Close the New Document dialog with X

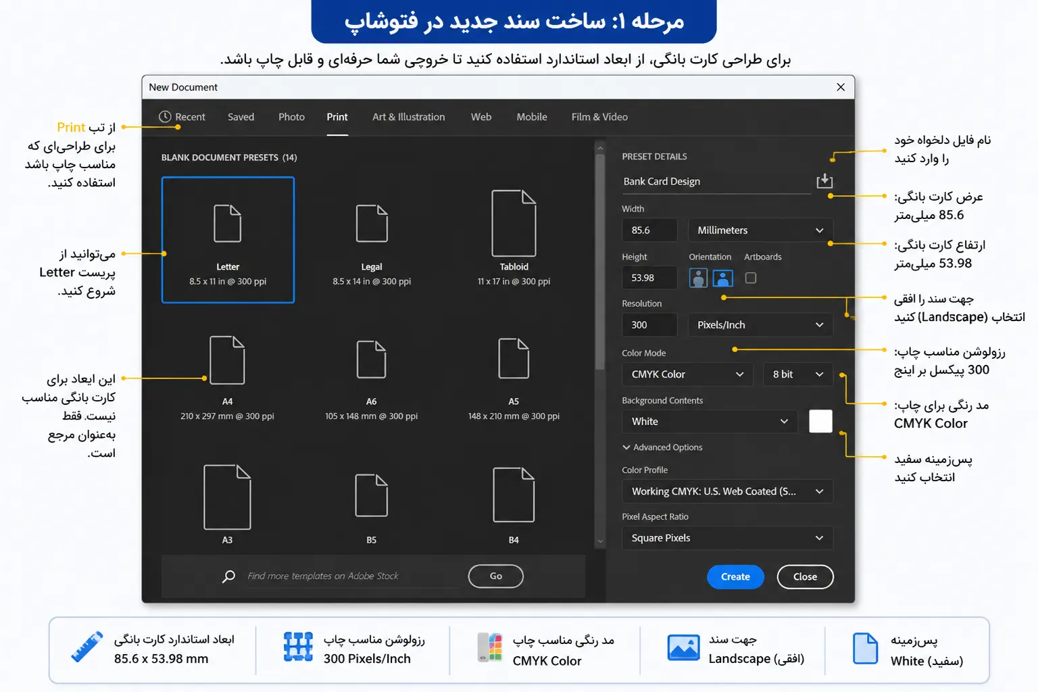pos(841,87)
